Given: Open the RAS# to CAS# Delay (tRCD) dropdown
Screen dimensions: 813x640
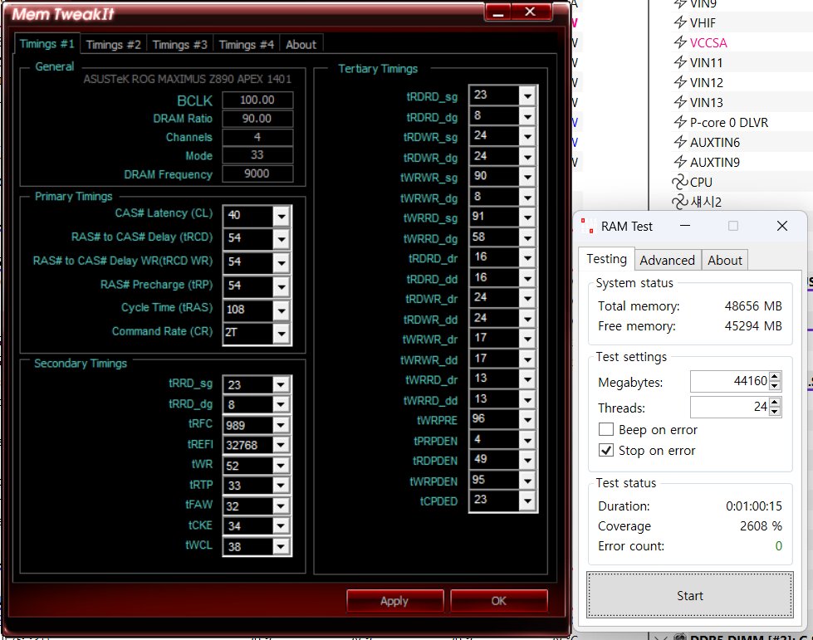Looking at the screenshot, I should pyautogui.click(x=281, y=239).
